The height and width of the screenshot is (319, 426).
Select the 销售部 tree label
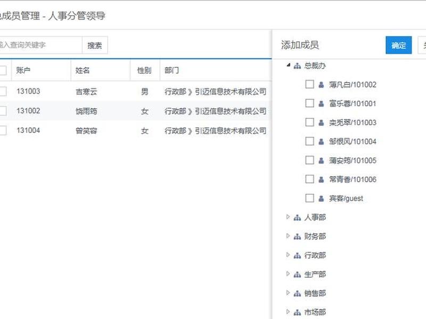(315, 293)
